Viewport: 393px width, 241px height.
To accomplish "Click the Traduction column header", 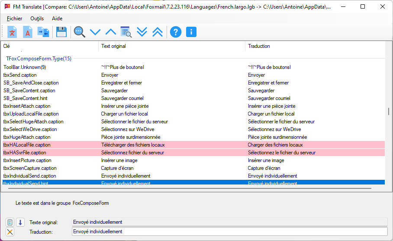I will (x=259, y=46).
